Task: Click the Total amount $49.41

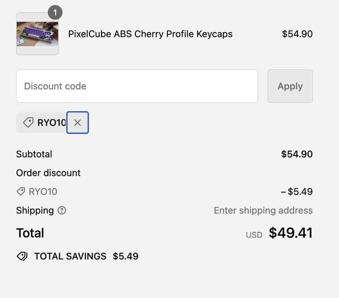Action: [291, 233]
